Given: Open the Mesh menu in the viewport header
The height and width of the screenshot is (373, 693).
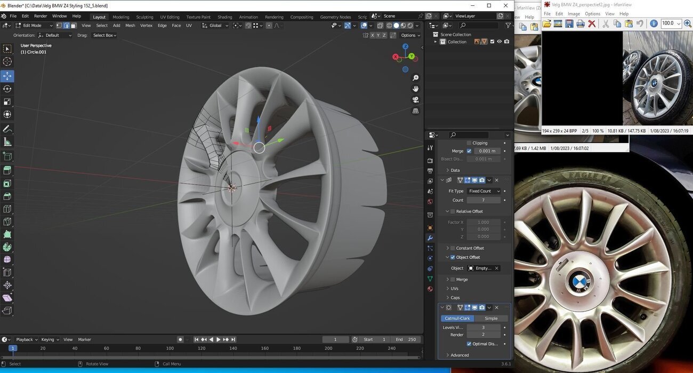Looking at the screenshot, I should 130,25.
